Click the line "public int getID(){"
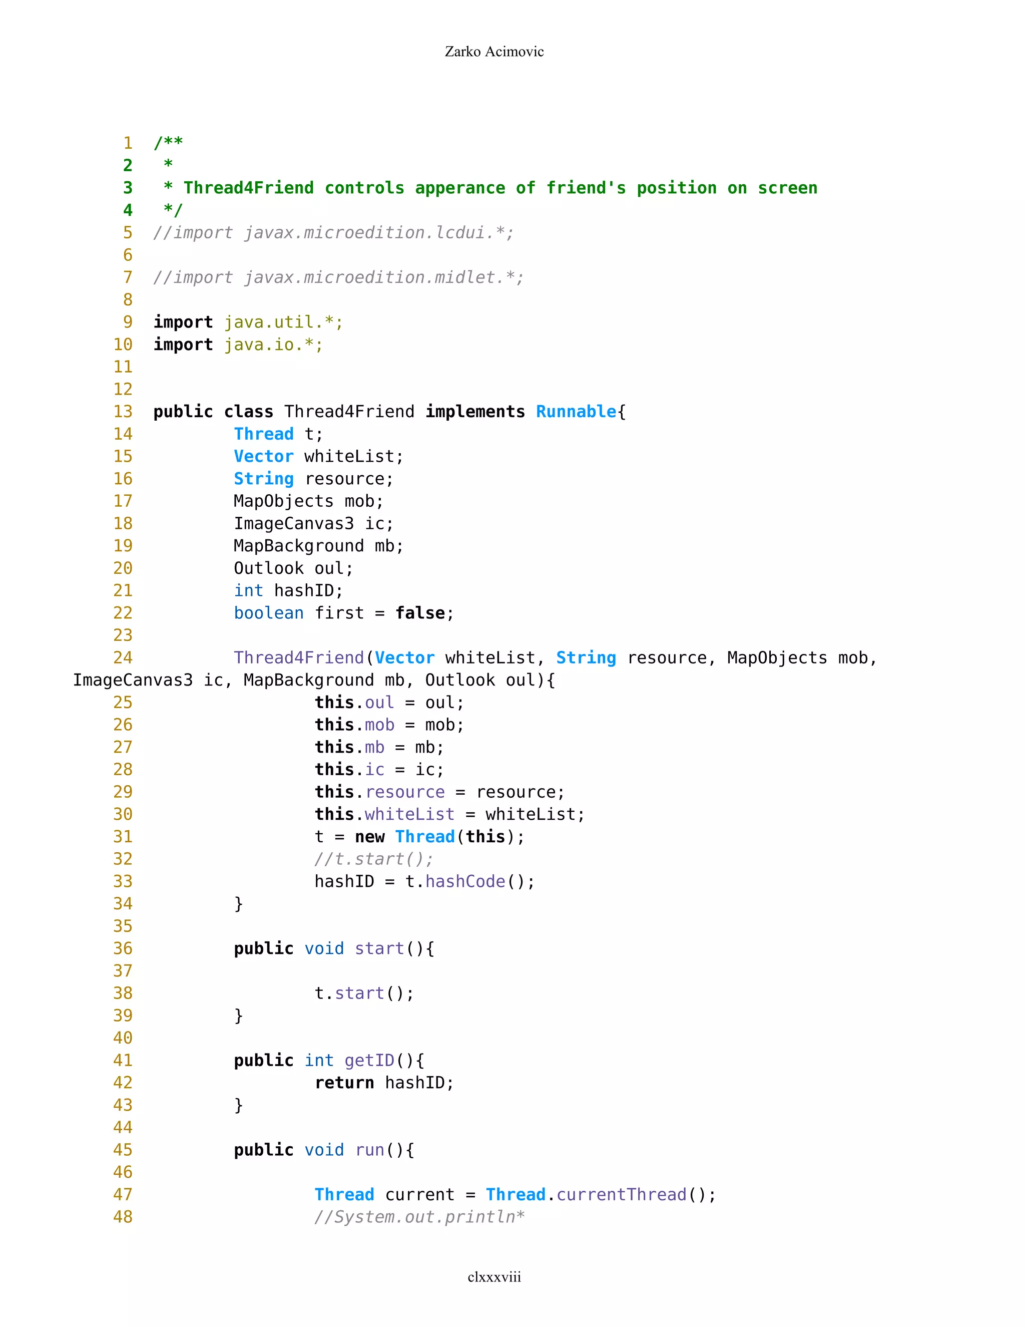Viewport: 1025px width, 1327px height. pos(329,1060)
